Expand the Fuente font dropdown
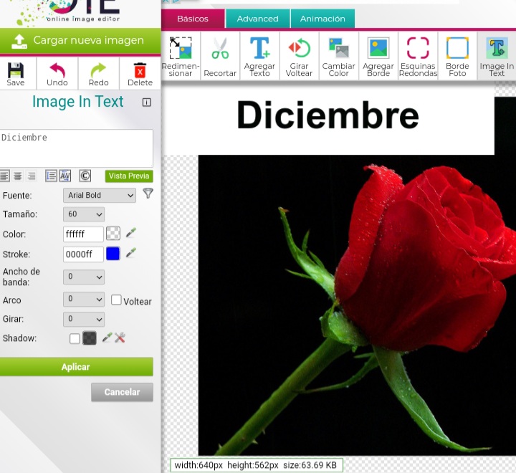Image resolution: width=516 pixels, height=473 pixels. (99, 195)
